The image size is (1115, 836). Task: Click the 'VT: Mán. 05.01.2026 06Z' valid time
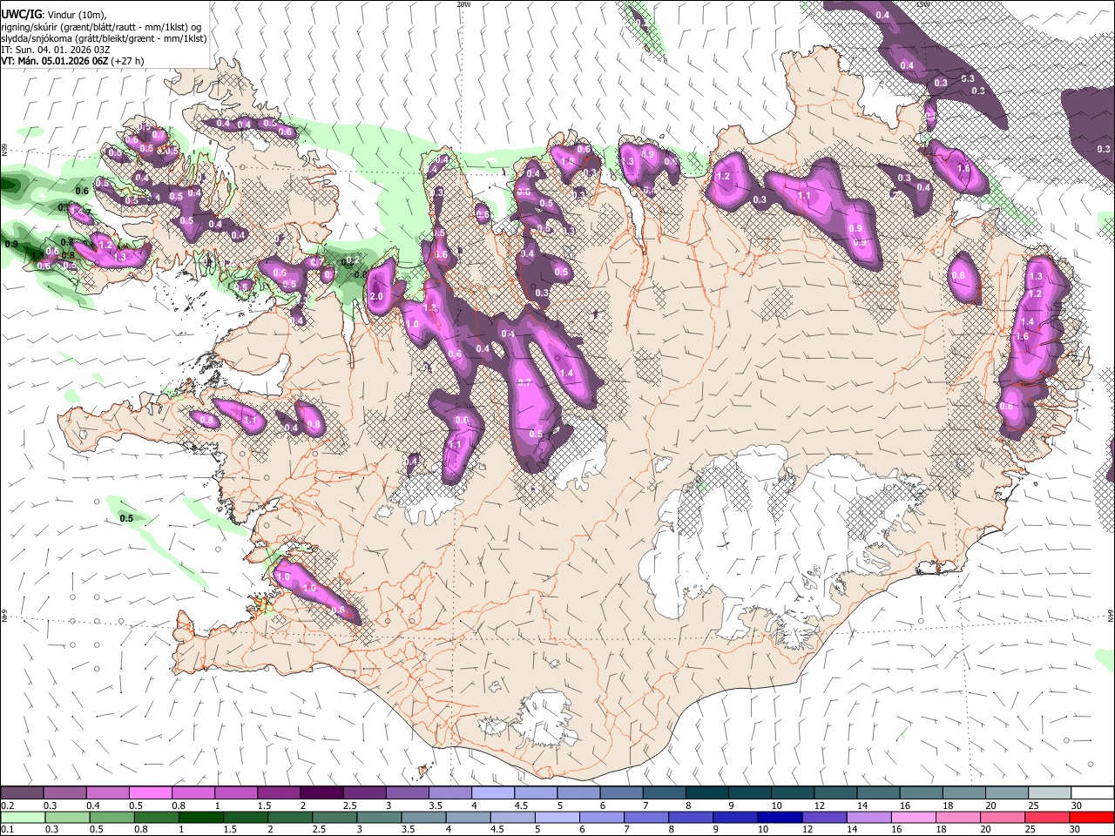click(54, 61)
